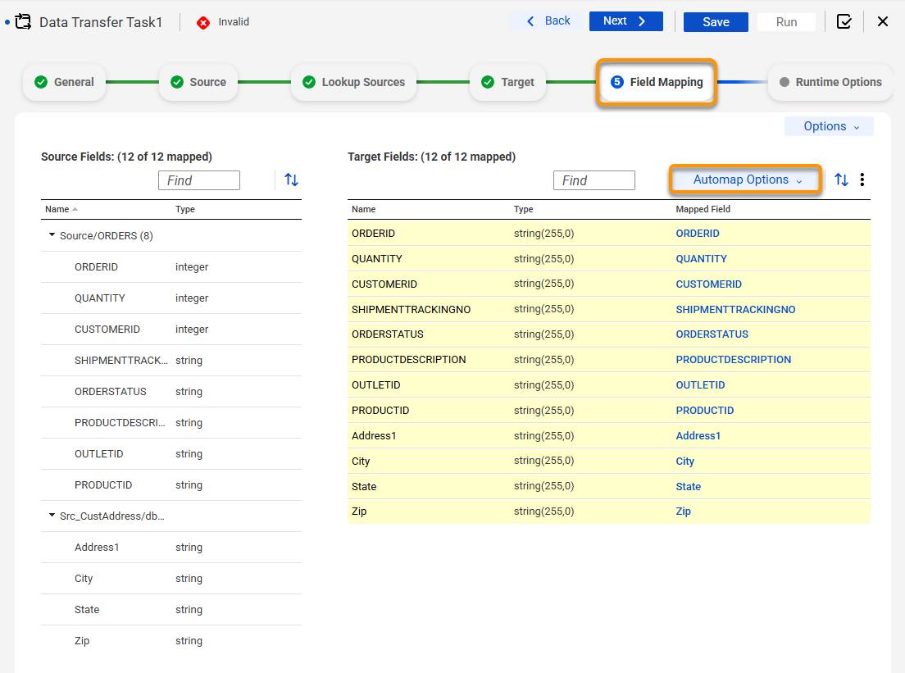The width and height of the screenshot is (905, 673).
Task: Open mapped field Zip link
Action: (683, 512)
